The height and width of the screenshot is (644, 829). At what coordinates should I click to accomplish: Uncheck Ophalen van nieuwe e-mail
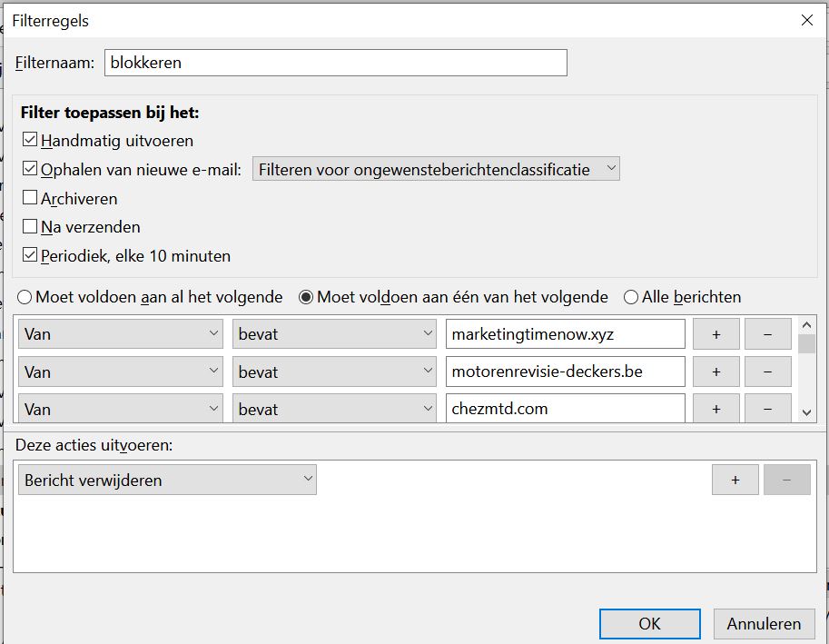[x=29, y=169]
